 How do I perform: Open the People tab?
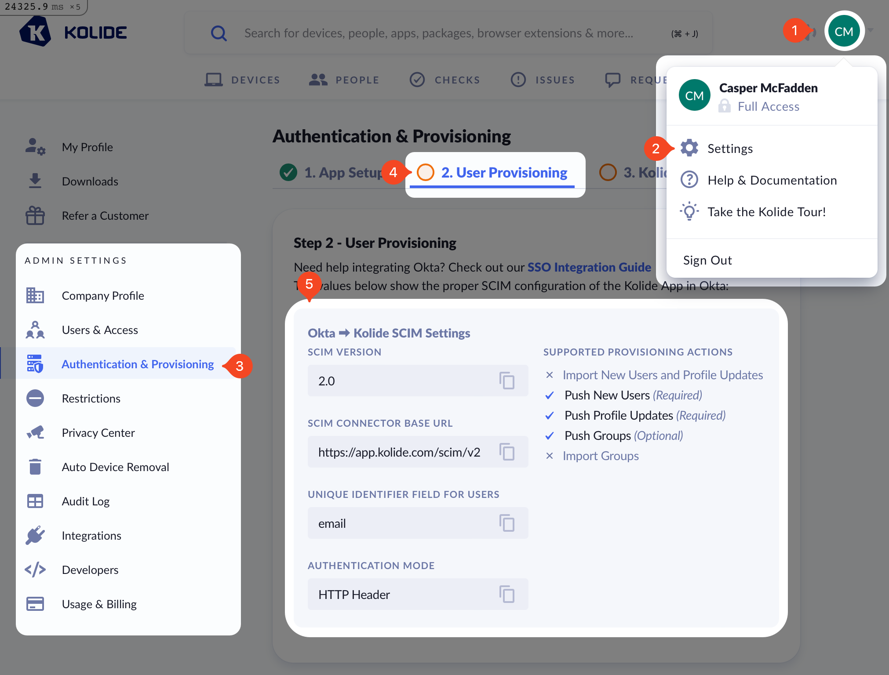click(344, 80)
